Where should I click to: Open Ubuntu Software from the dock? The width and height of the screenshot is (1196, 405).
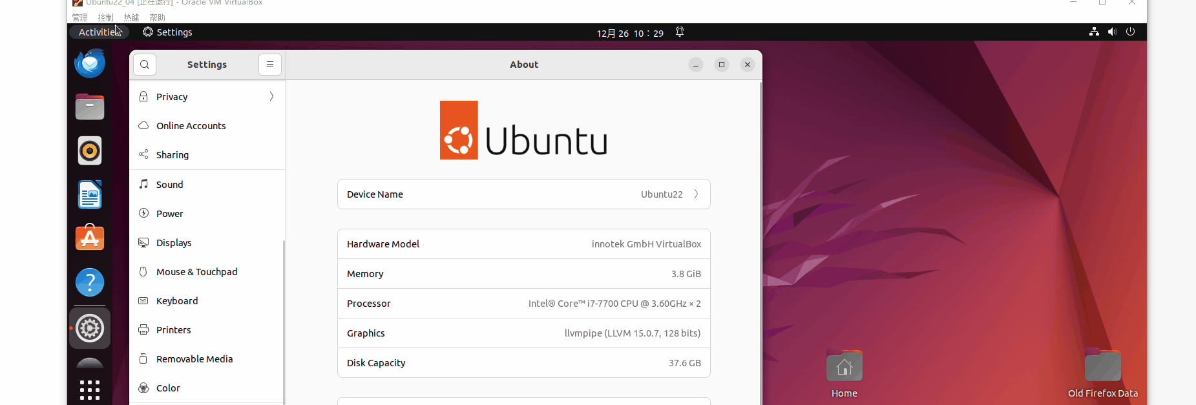coord(90,238)
